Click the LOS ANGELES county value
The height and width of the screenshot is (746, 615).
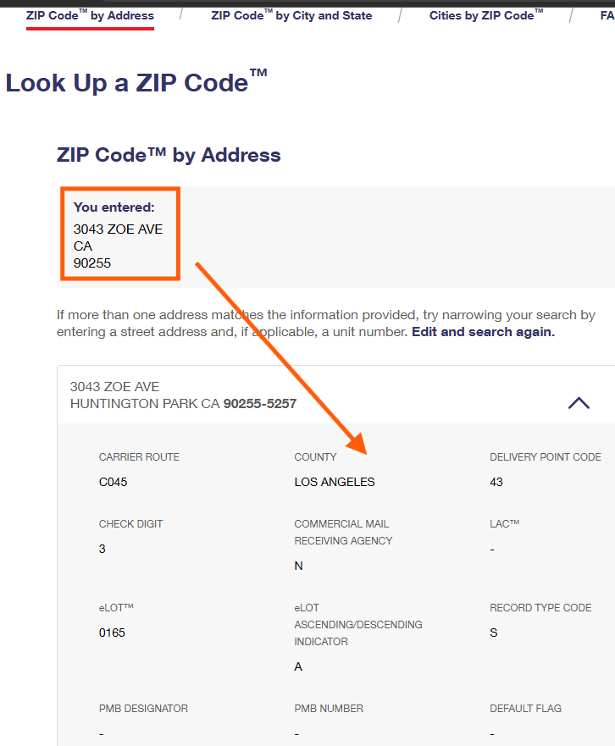[335, 482]
